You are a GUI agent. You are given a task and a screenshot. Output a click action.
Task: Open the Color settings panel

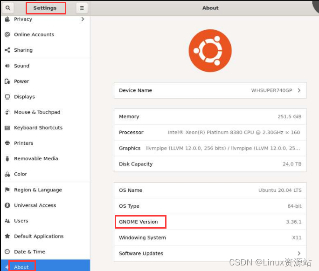46,174
